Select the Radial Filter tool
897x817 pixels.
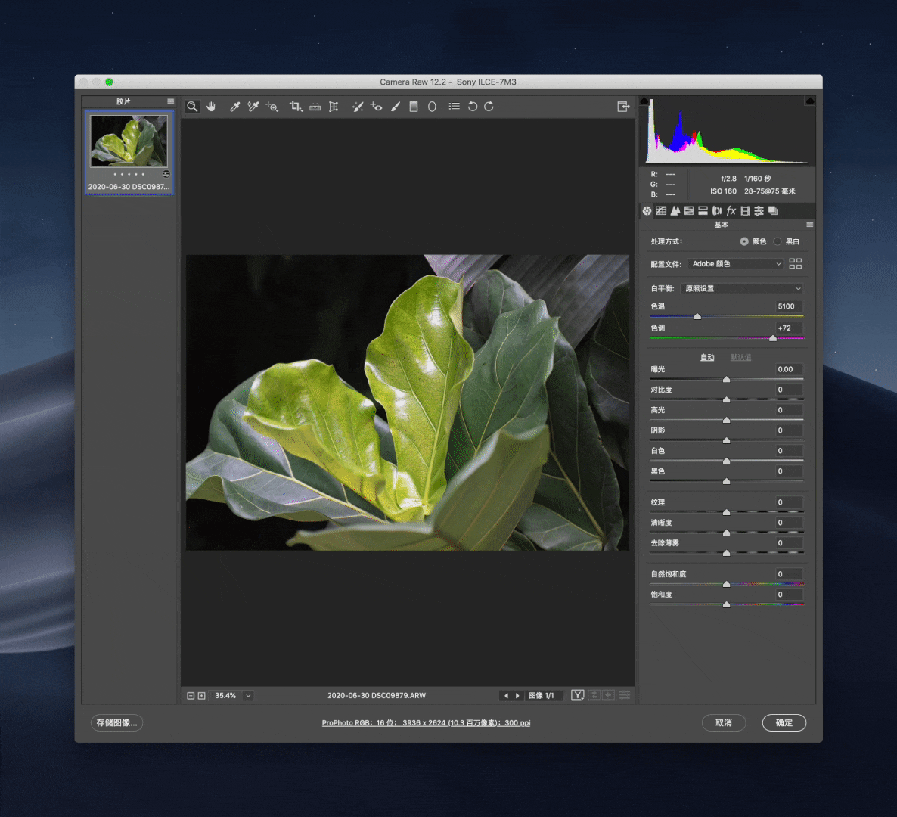coord(432,107)
